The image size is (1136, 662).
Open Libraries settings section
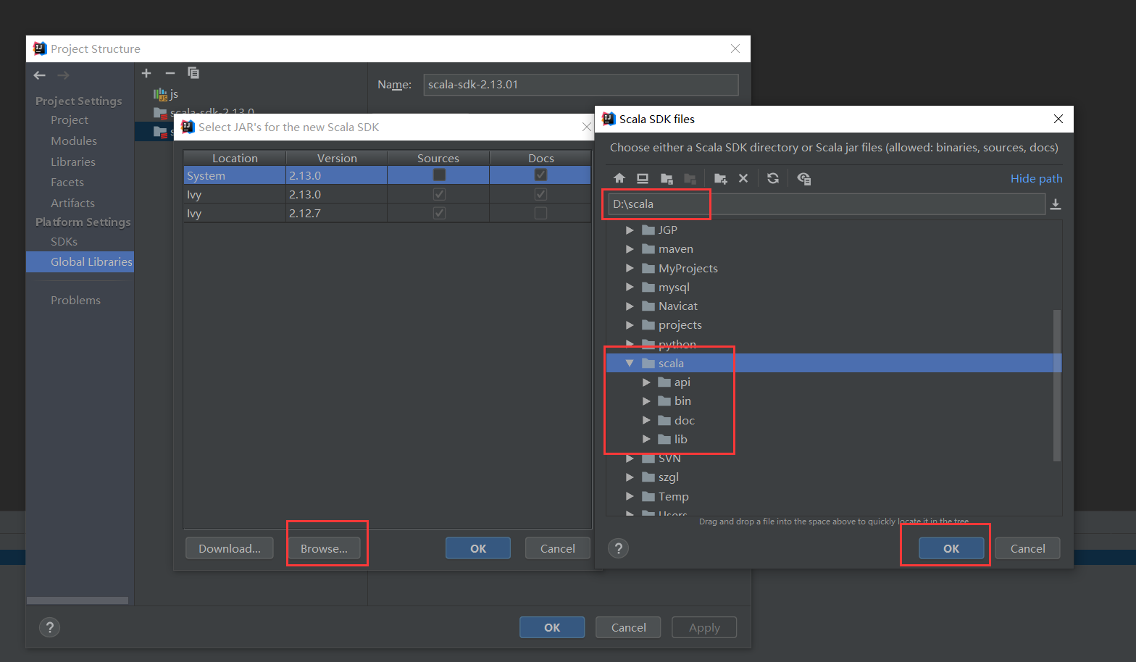click(x=72, y=162)
